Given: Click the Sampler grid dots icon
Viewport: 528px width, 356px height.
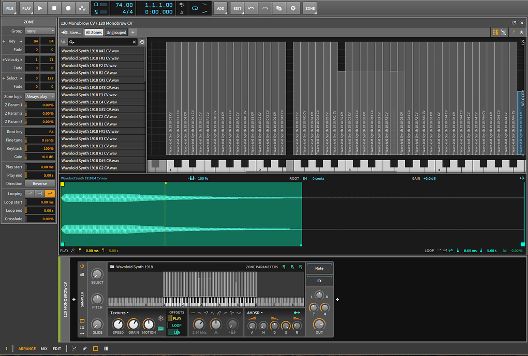Looking at the screenshot, I should pyautogui.click(x=82, y=328).
